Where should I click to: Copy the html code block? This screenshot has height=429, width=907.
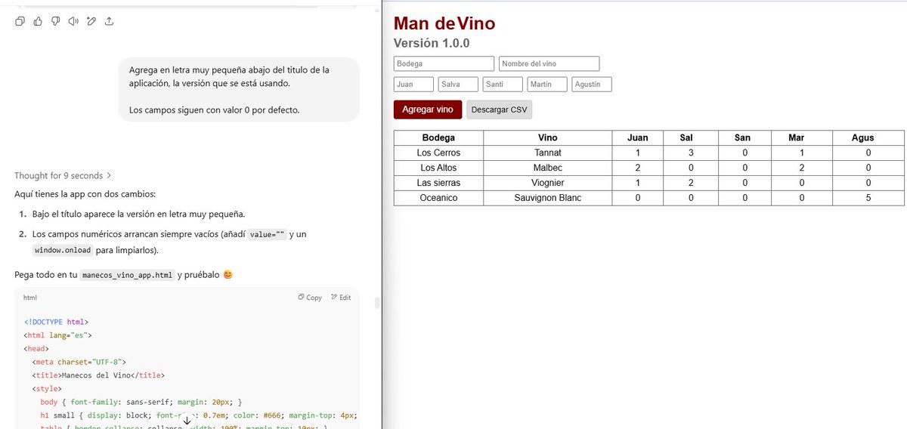click(310, 298)
